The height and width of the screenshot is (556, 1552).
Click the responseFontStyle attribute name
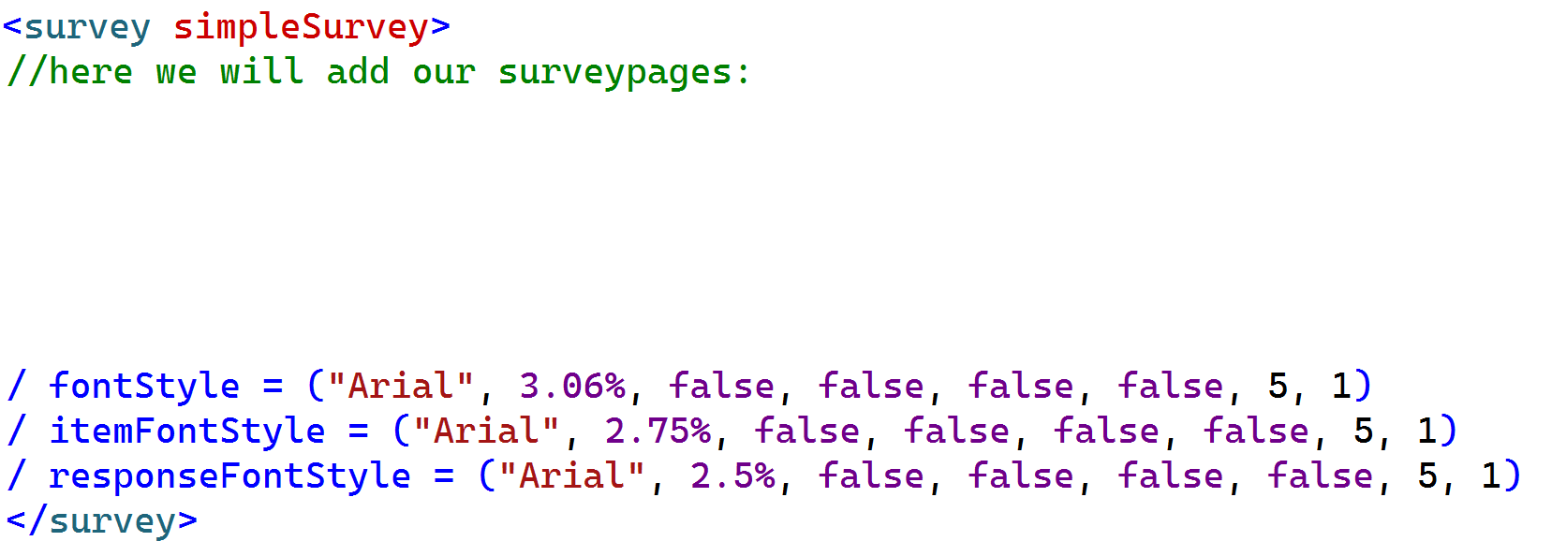coord(229,476)
